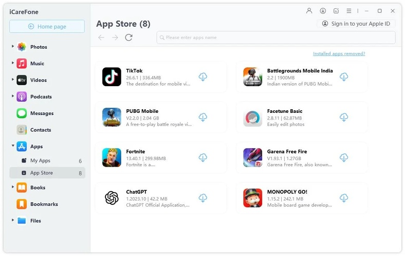Image resolution: width=405 pixels, height=256 pixels.
Task: Click the ChatGPT logo thumbnail
Action: pyautogui.click(x=112, y=198)
